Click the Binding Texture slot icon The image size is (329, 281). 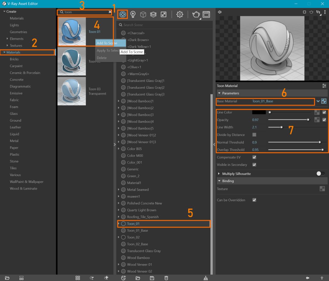pos(322,189)
